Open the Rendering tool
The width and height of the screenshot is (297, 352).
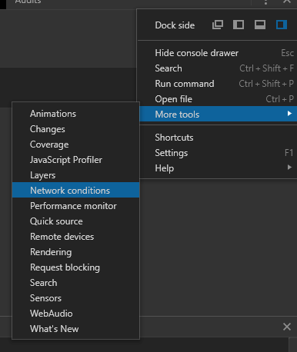[x=76, y=252]
